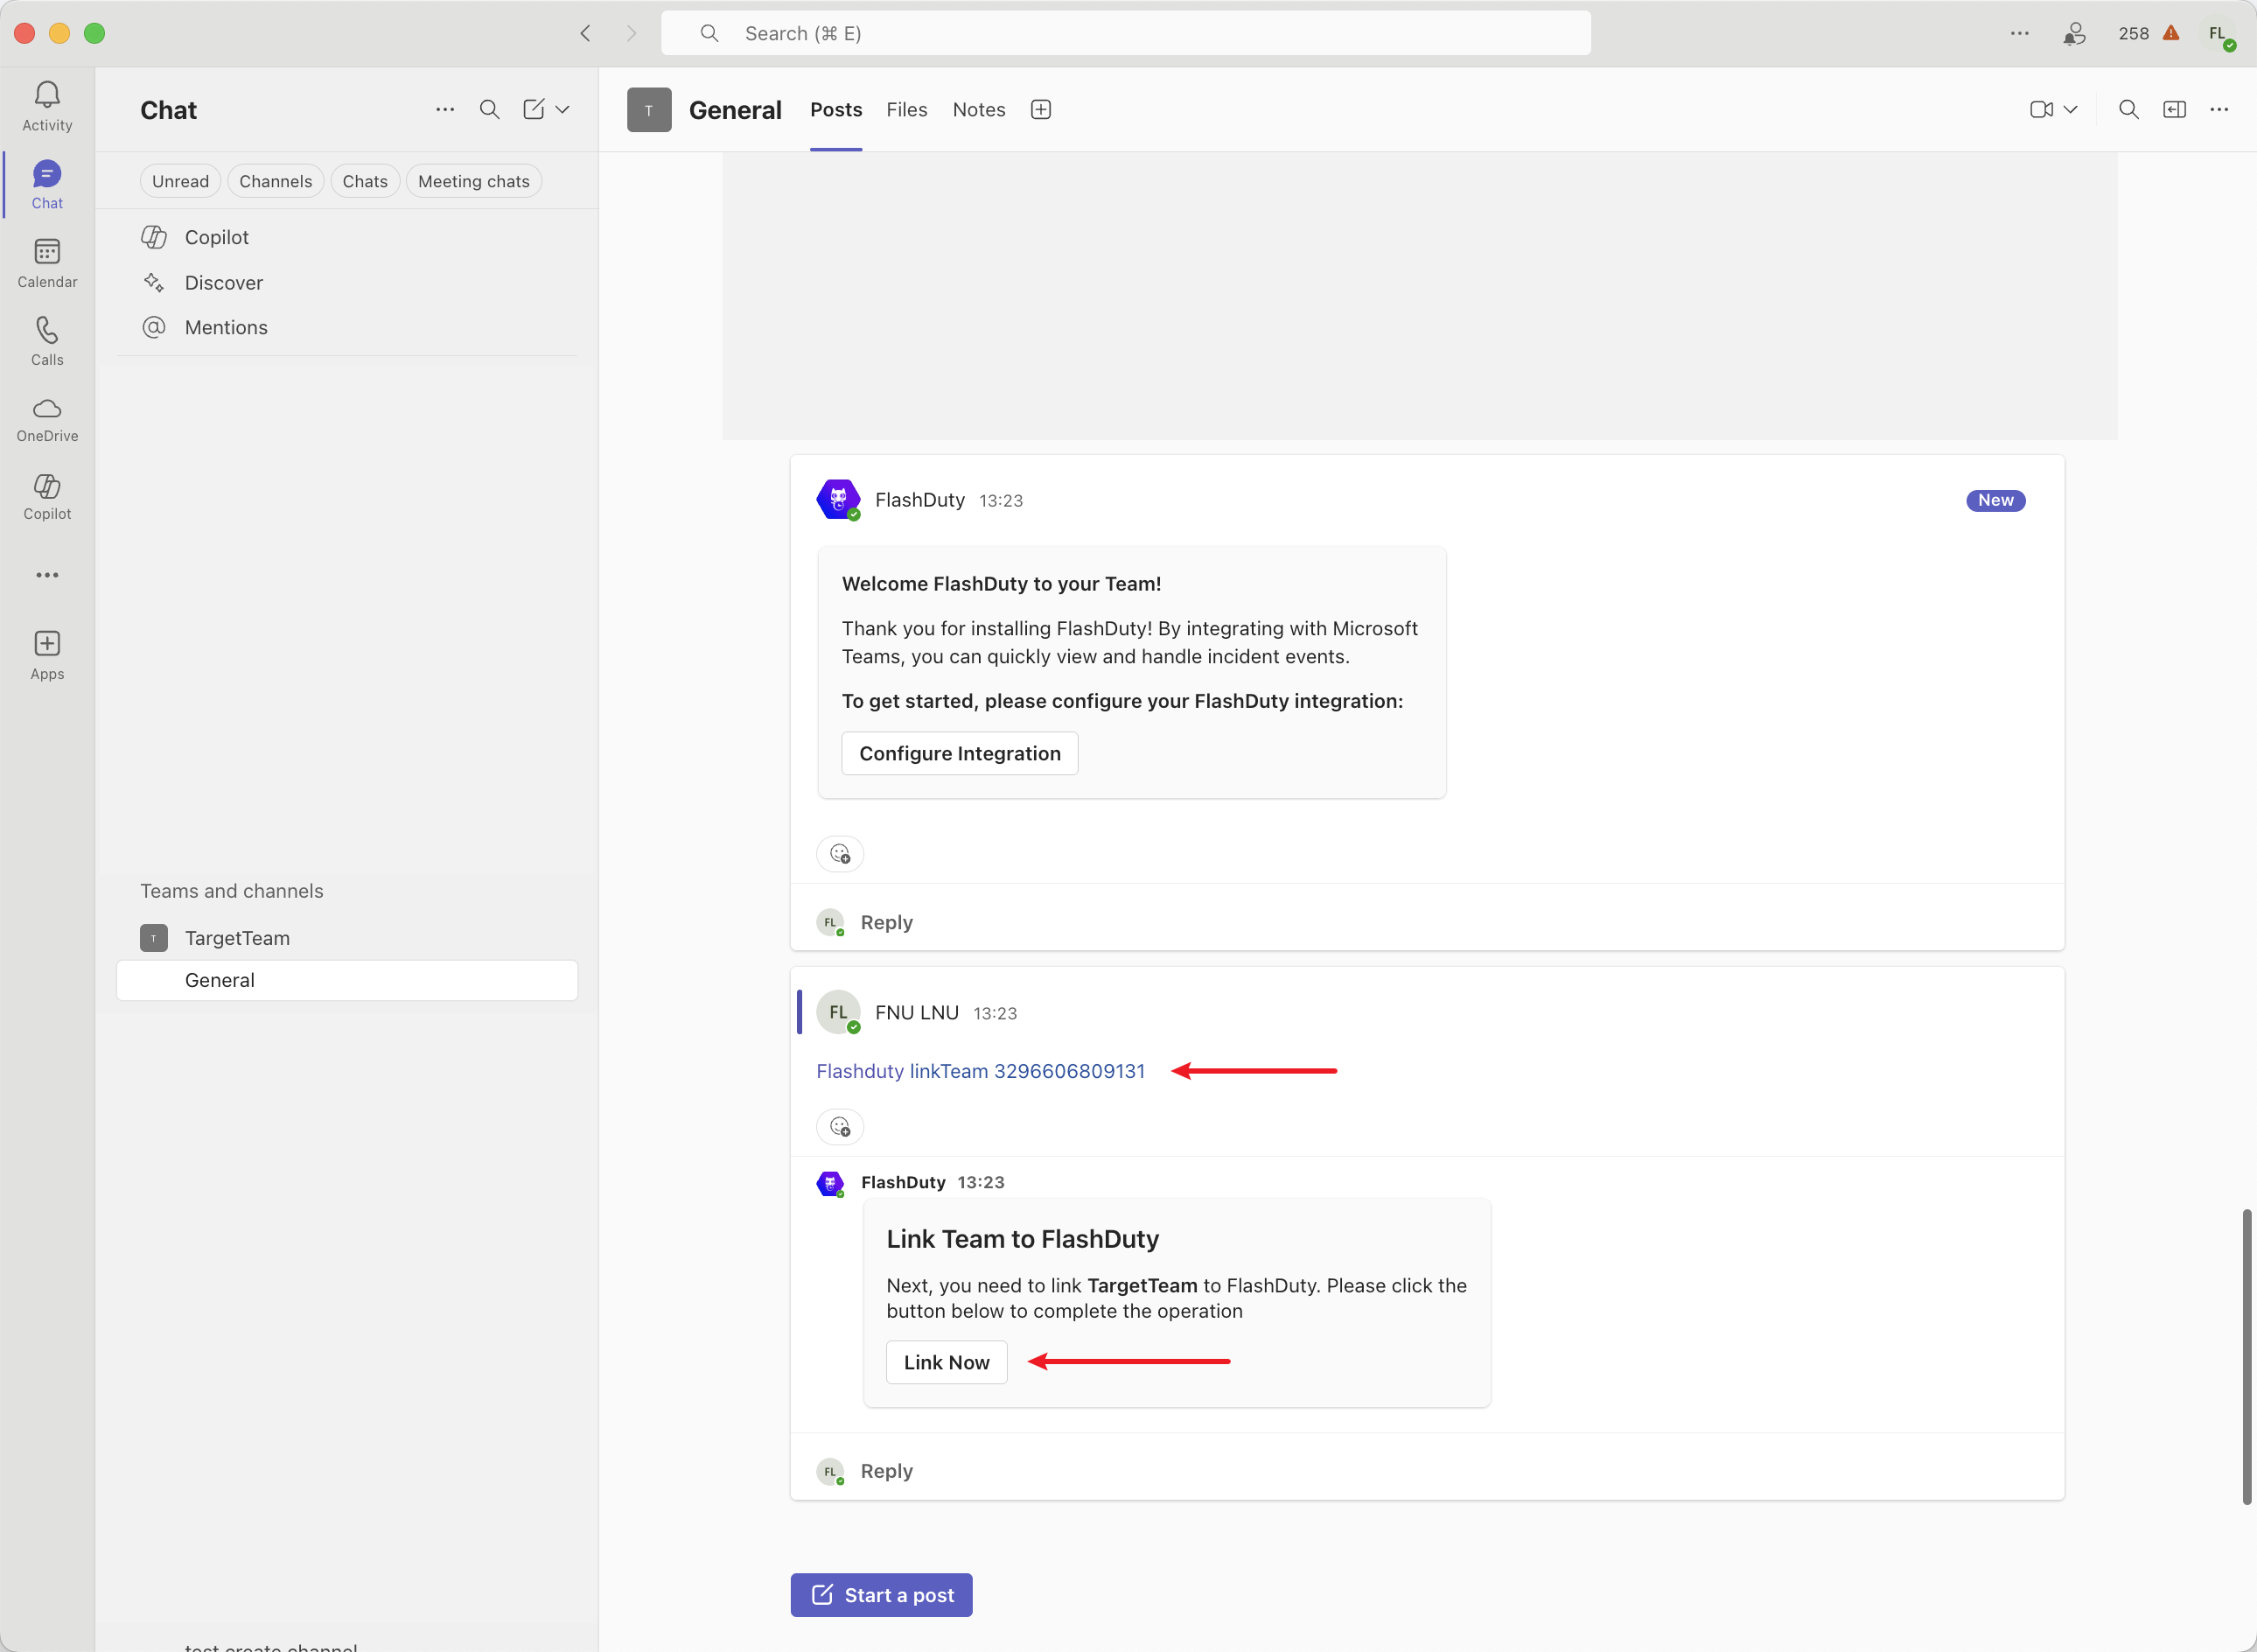Image resolution: width=2257 pixels, height=1652 pixels.
Task: Expand the new chat dropdown arrow
Action: (x=563, y=109)
